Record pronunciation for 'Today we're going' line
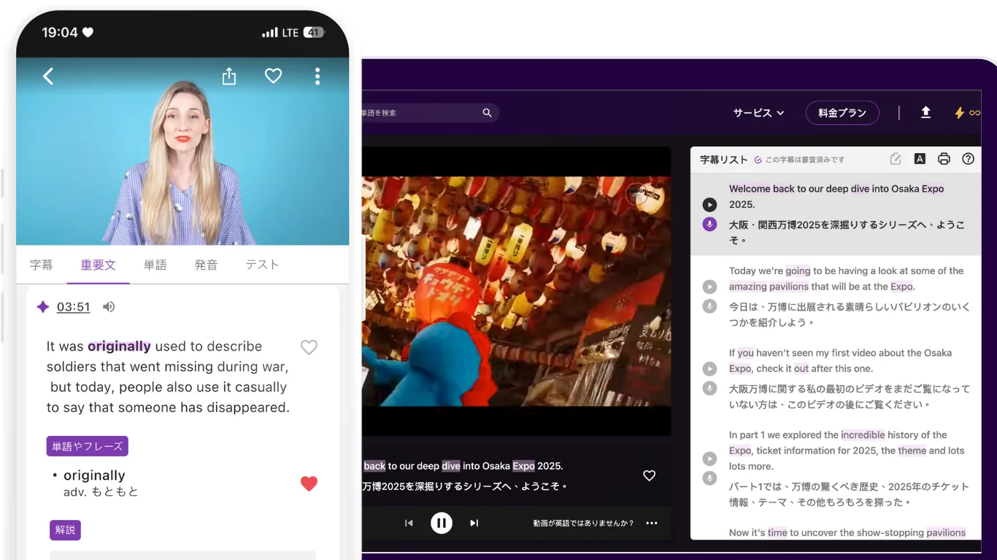The width and height of the screenshot is (997, 560). pyautogui.click(x=709, y=306)
